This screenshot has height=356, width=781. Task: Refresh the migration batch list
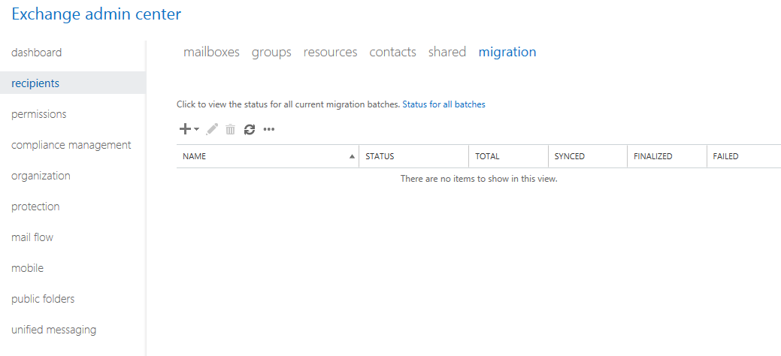(250, 129)
